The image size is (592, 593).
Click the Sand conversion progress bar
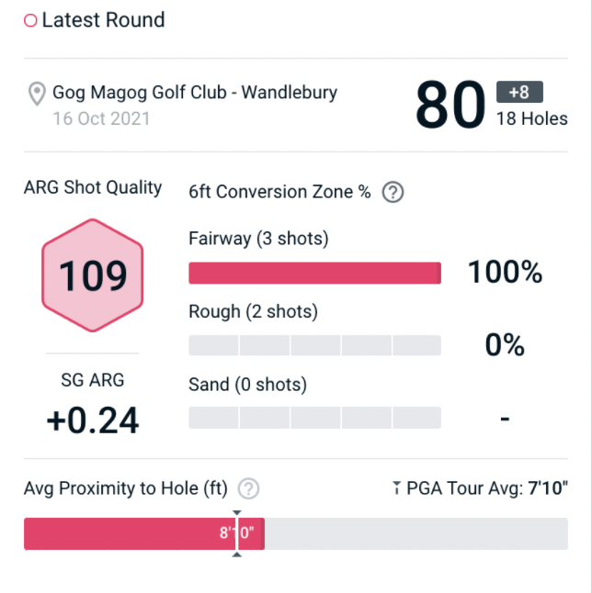pos(314,418)
